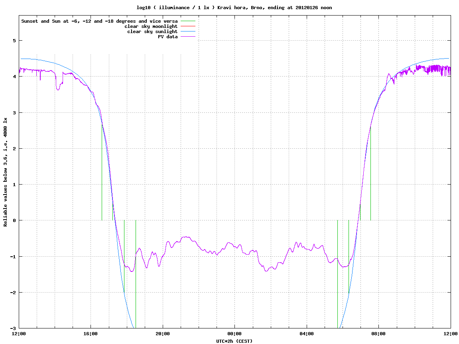Click the chart title text at top
The image size is (459, 344).
pyautogui.click(x=234, y=8)
